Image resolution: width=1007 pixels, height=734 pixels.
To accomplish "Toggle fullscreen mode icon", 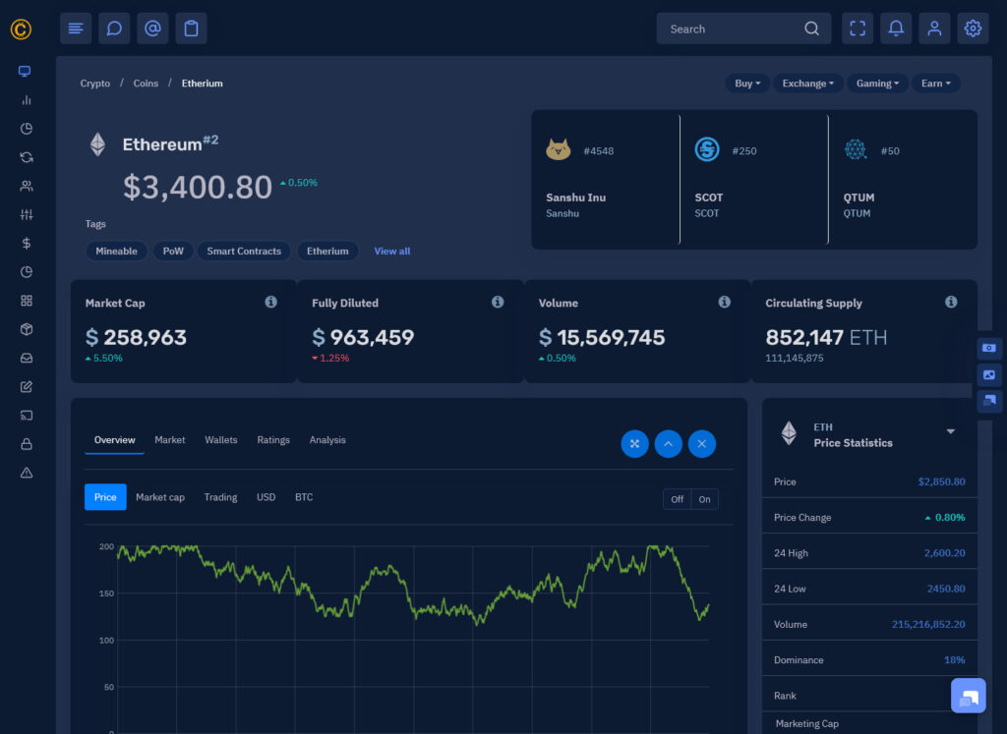I will click(858, 28).
